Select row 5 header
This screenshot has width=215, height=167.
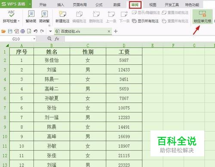[5, 89]
